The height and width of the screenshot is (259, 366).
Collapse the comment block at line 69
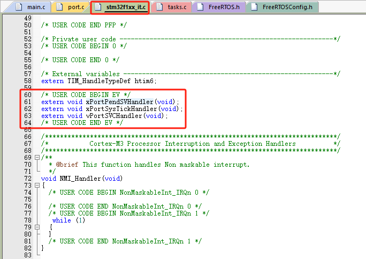click(37, 158)
